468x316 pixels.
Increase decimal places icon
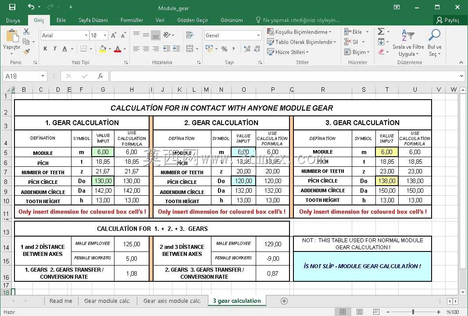tap(247, 49)
